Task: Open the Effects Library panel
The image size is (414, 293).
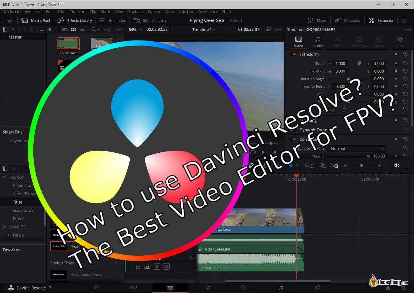Action: [x=75, y=20]
